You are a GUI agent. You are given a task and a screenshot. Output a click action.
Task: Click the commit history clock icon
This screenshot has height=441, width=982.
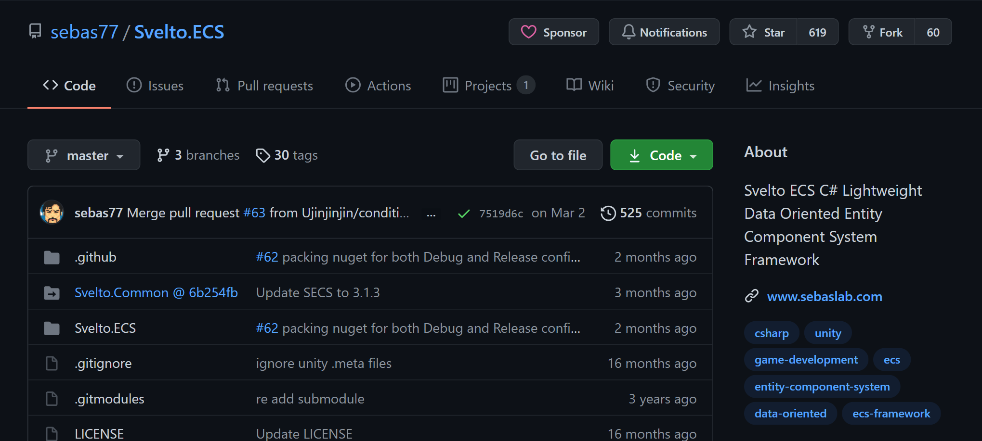[x=608, y=213]
